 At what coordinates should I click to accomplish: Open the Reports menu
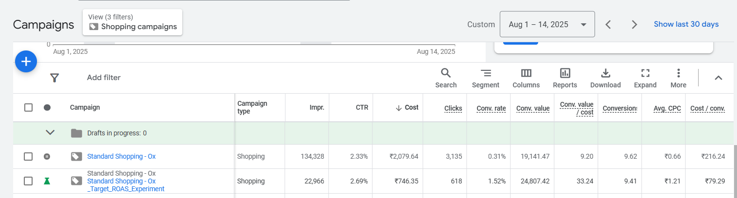click(565, 78)
